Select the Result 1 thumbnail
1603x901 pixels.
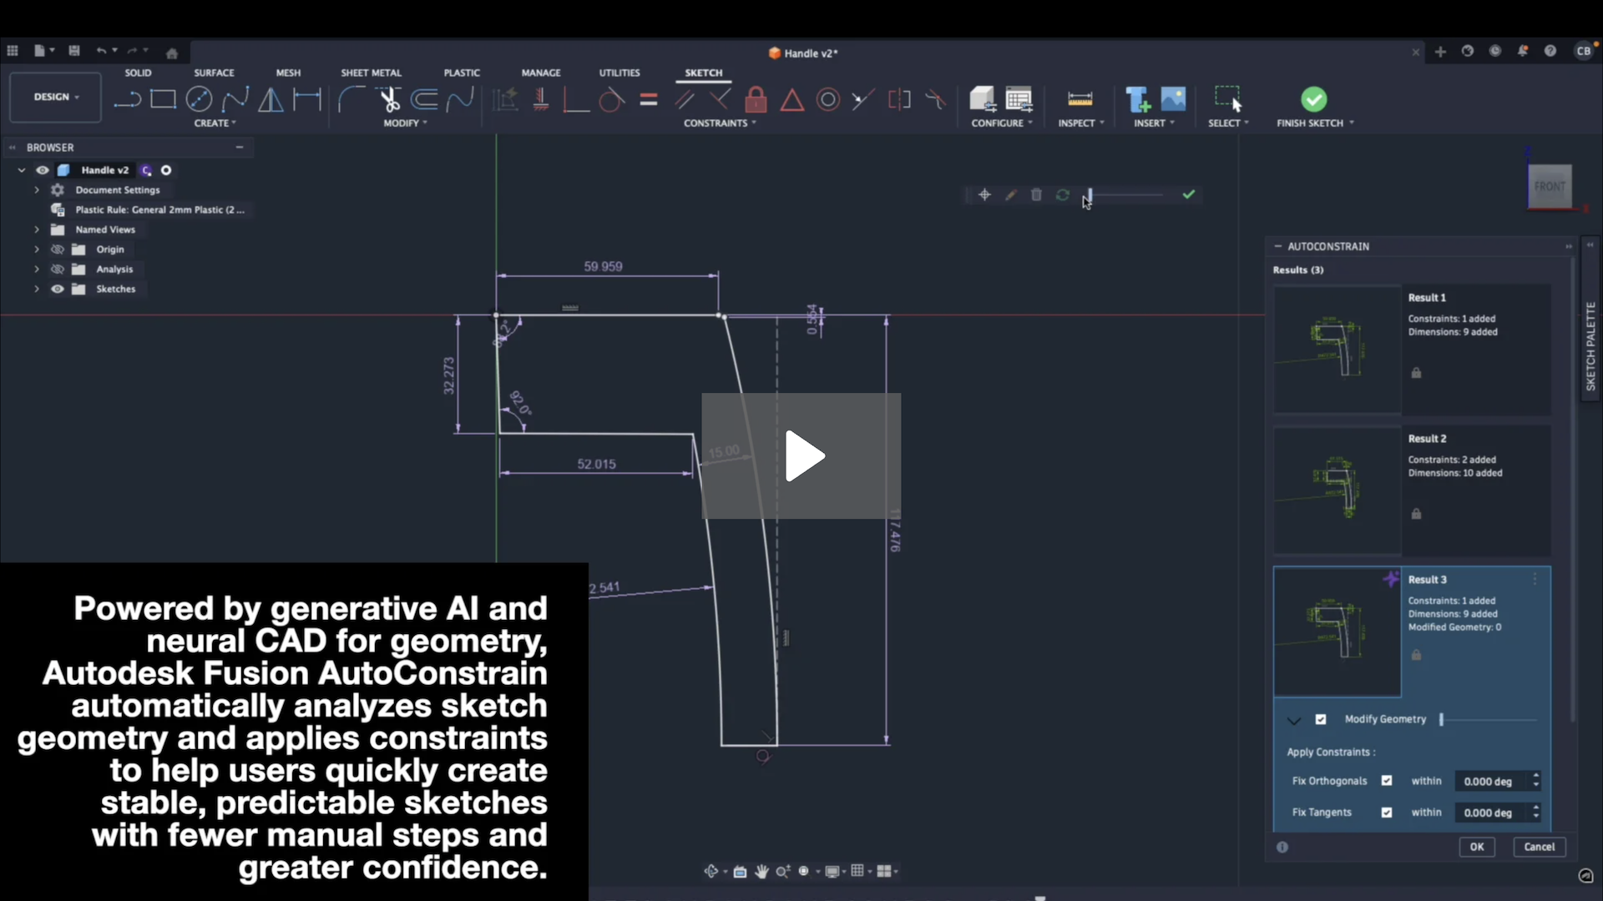tap(1337, 350)
